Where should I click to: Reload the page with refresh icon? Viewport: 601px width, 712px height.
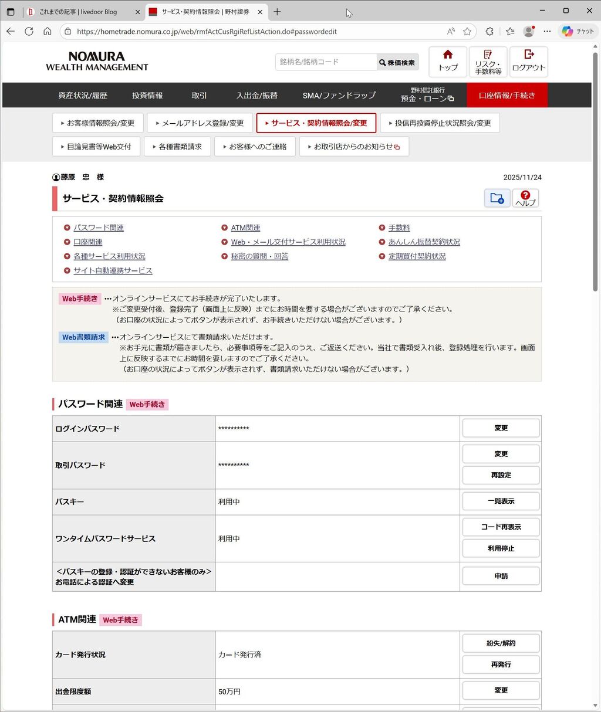29,31
